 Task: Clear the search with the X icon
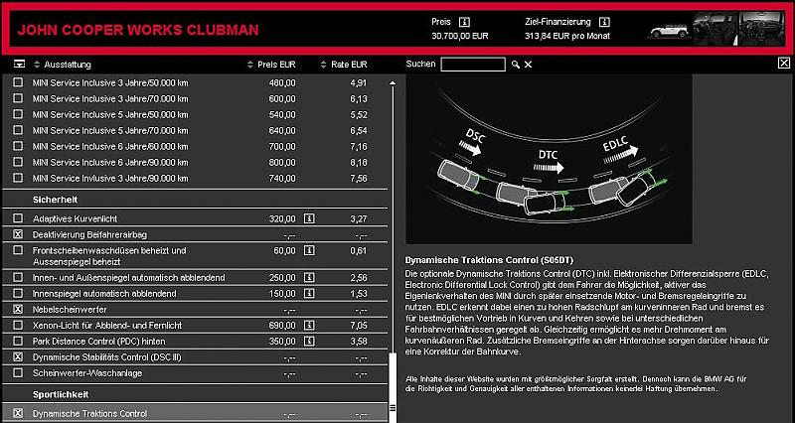pos(529,65)
